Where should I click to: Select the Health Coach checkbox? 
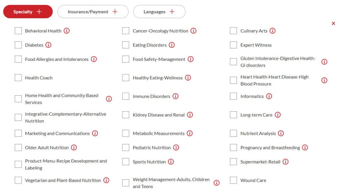tap(18, 78)
